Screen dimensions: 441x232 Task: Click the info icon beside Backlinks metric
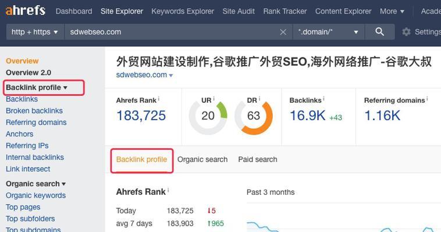tap(323, 99)
